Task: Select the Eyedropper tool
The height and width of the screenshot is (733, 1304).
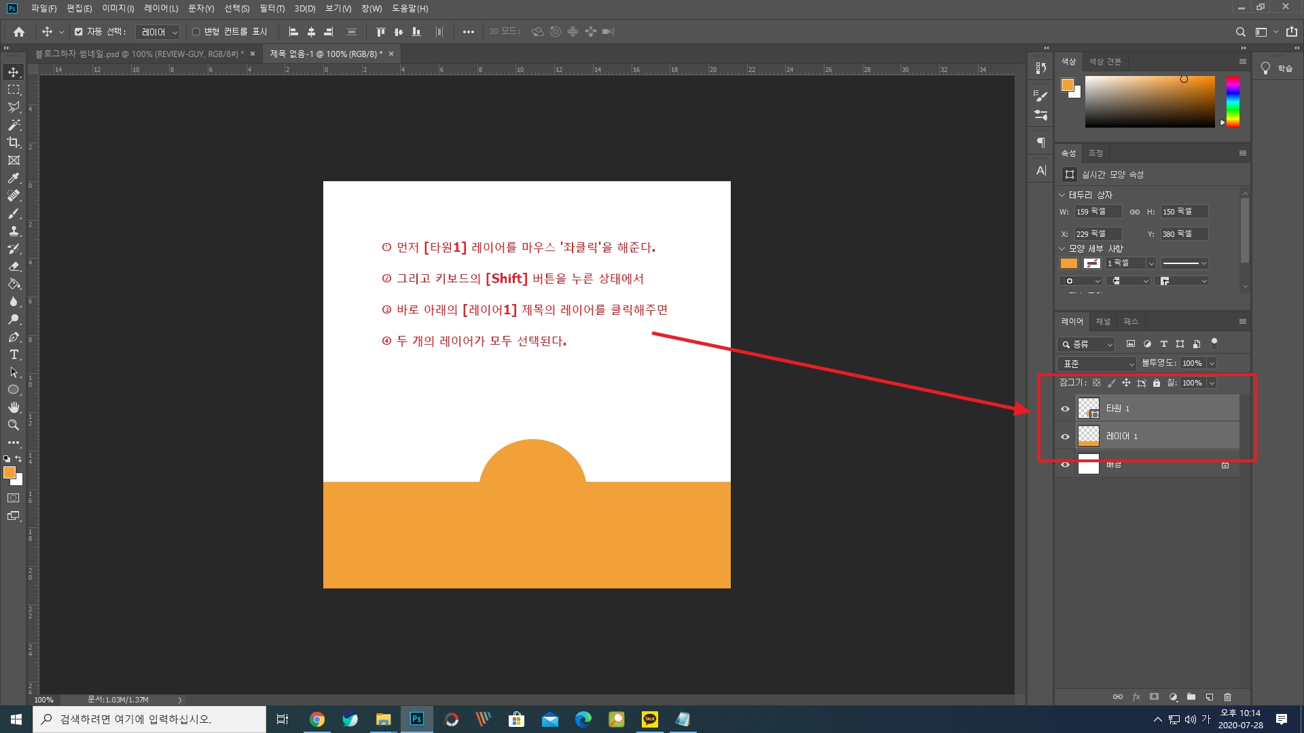Action: point(14,178)
